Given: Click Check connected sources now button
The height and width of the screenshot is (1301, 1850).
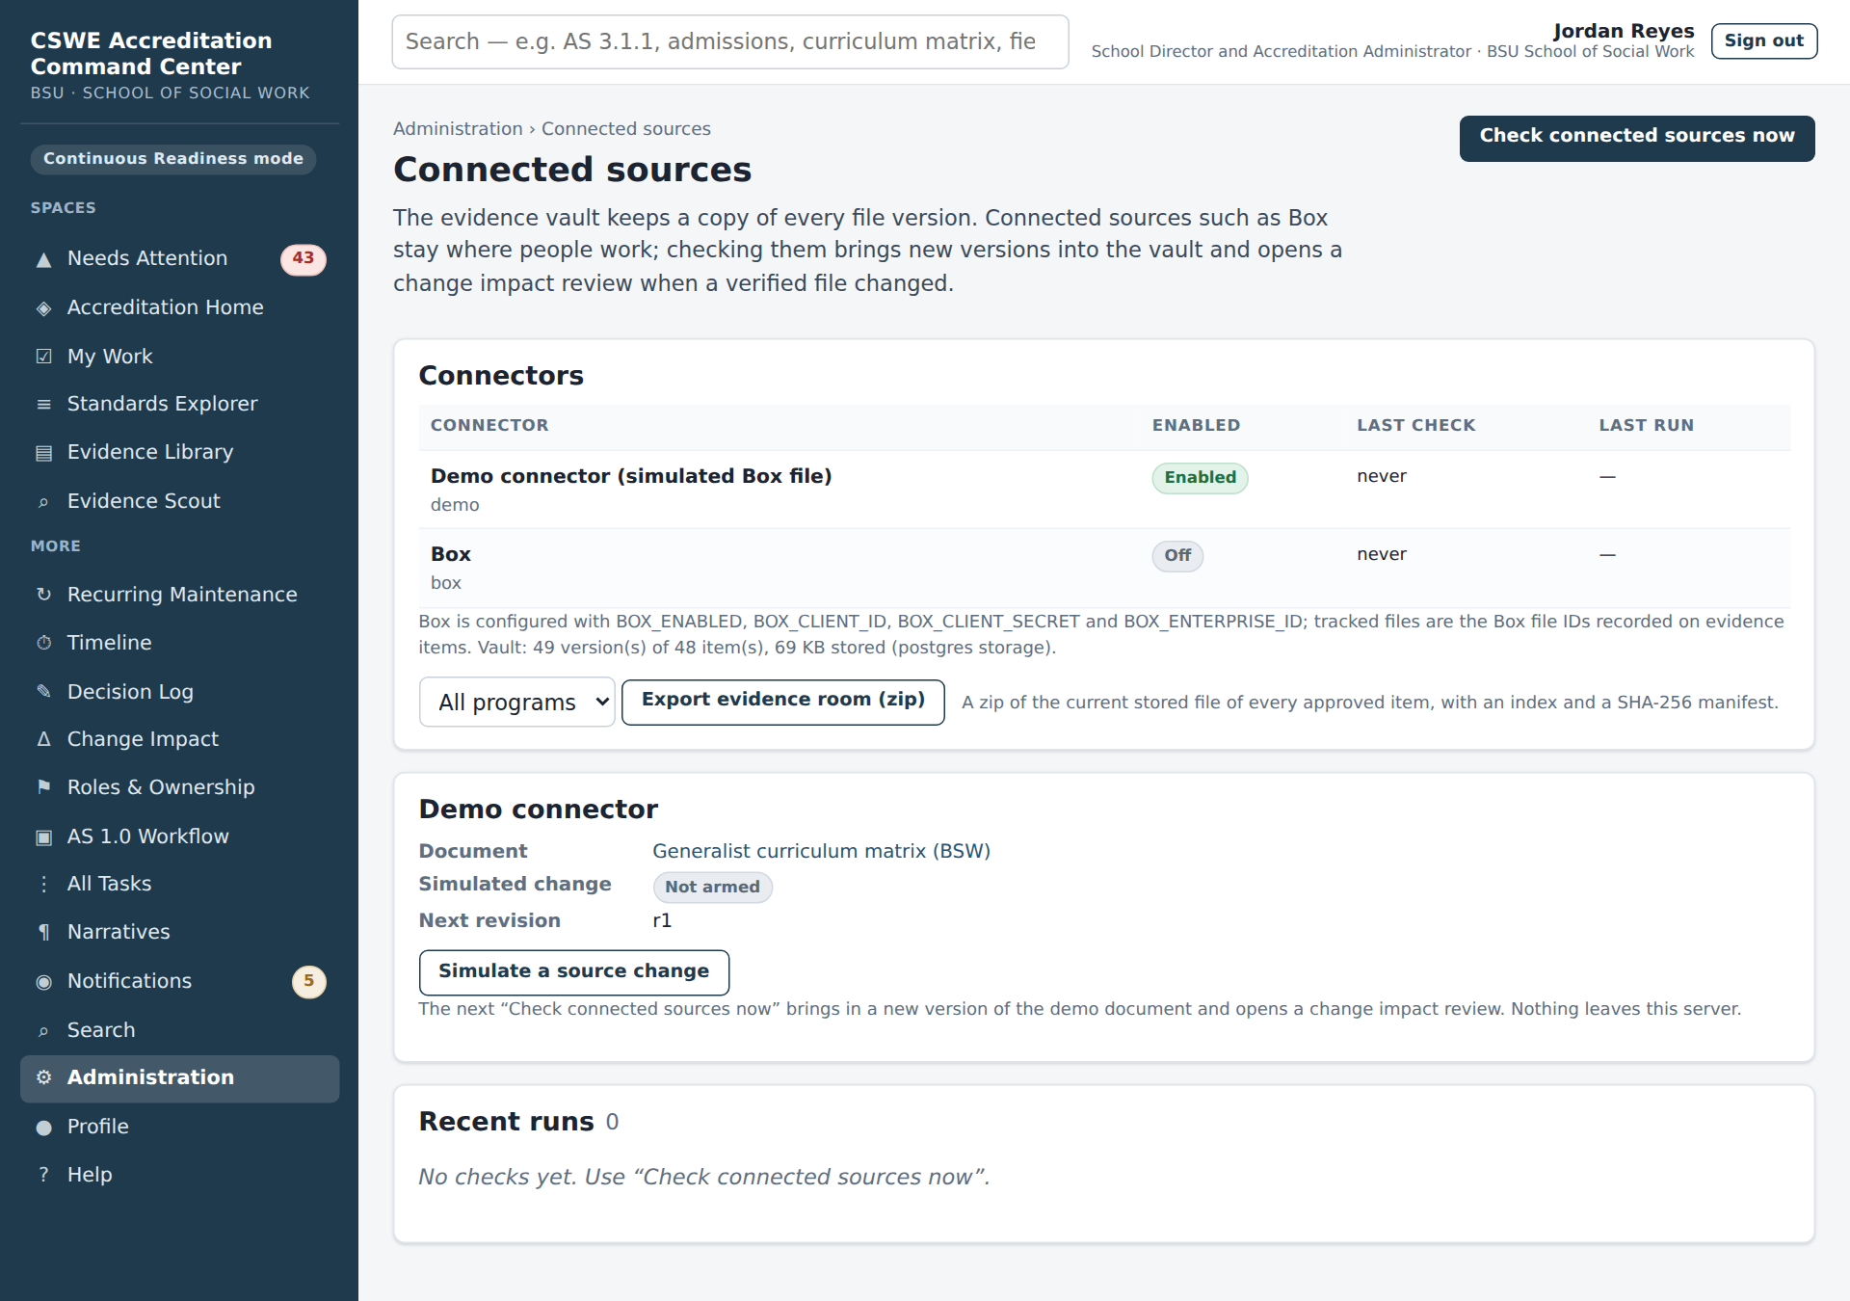Looking at the screenshot, I should [1637, 138].
